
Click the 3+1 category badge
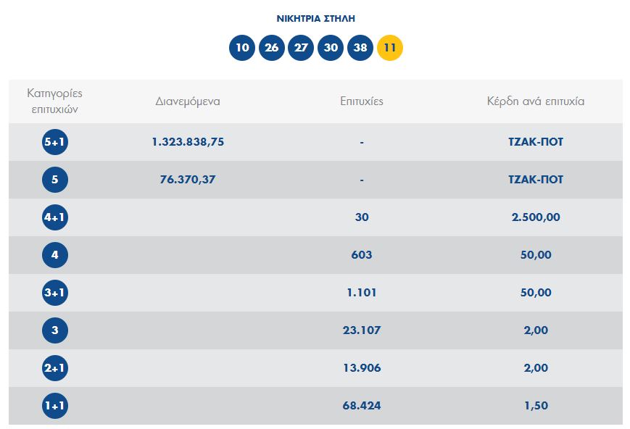click(55, 293)
